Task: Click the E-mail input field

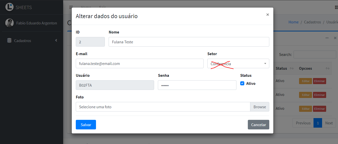Action: [x=140, y=63]
